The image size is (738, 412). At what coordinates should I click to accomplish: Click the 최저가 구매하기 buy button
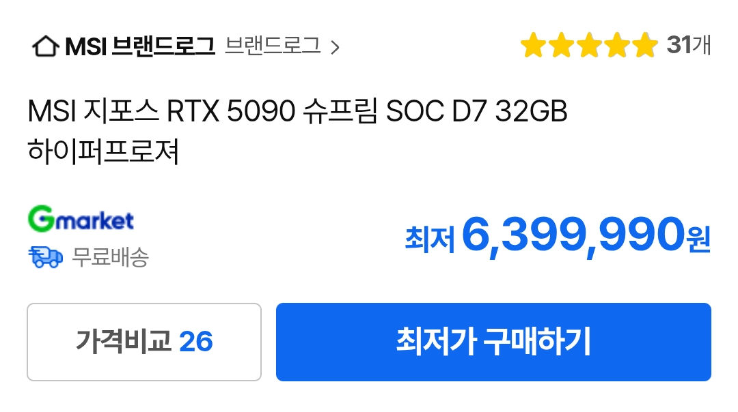(493, 342)
